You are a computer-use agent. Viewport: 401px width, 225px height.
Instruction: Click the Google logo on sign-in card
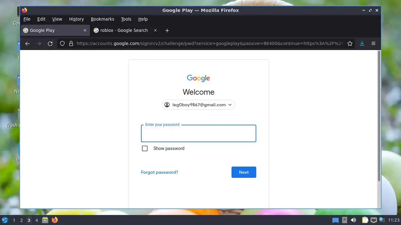pos(199,78)
